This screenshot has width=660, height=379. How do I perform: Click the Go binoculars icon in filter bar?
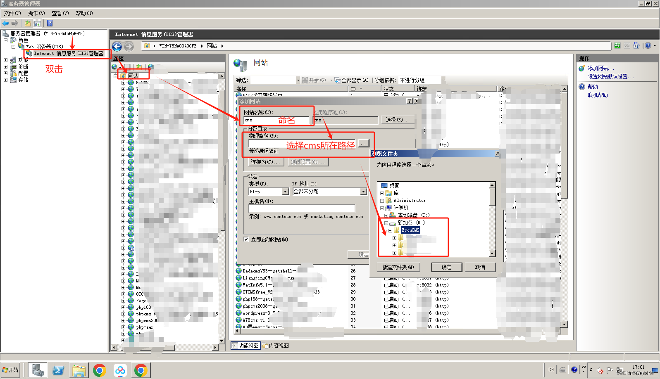point(305,80)
